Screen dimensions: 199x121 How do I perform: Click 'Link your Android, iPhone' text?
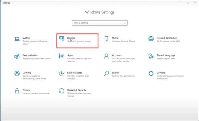point(123,41)
